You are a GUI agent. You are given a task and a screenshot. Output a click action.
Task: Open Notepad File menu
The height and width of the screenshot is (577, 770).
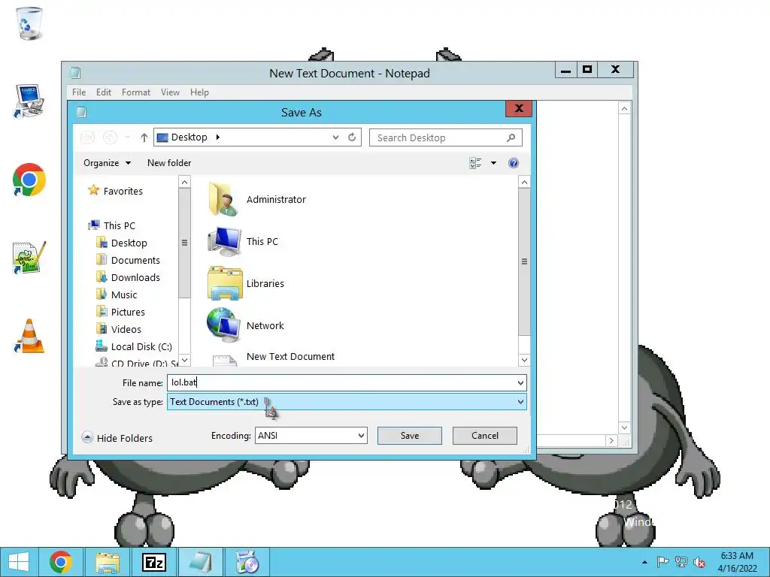(78, 92)
